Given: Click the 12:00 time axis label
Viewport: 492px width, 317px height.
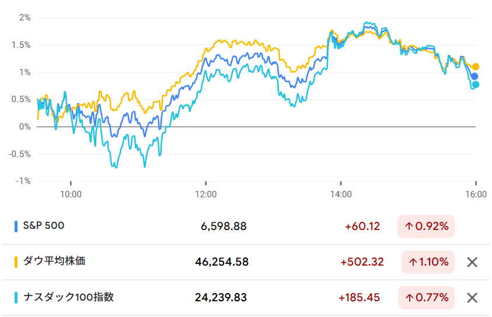Looking at the screenshot, I should [205, 194].
